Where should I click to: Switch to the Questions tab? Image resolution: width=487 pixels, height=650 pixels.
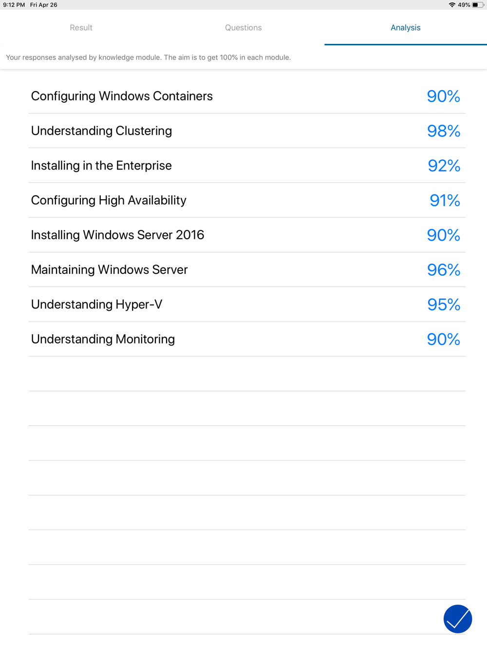pyautogui.click(x=243, y=28)
